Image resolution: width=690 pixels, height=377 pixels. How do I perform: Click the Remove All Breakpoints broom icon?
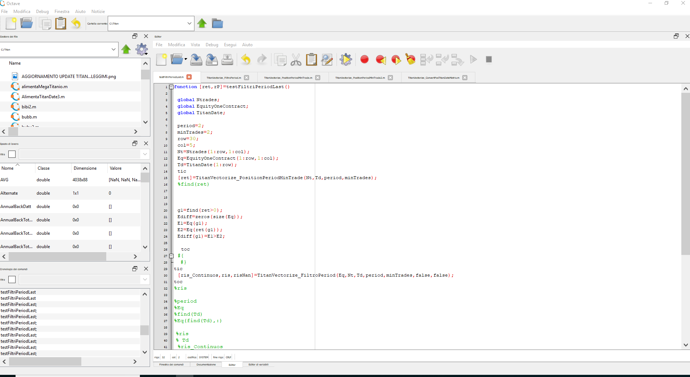pos(411,60)
